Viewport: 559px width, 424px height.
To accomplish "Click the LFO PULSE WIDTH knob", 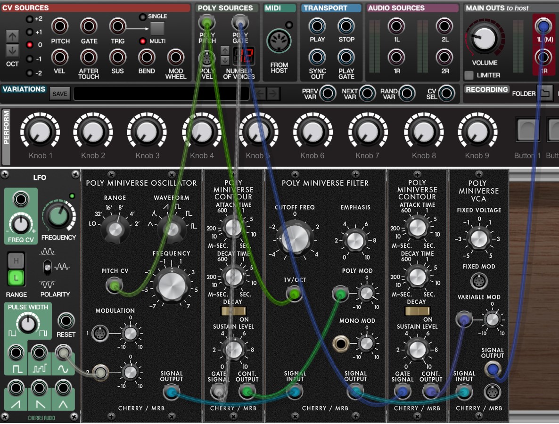I will (27, 324).
